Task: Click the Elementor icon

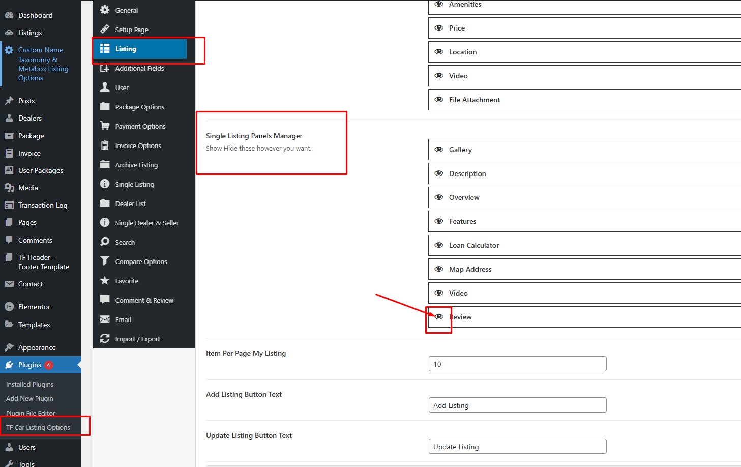Action: point(9,307)
